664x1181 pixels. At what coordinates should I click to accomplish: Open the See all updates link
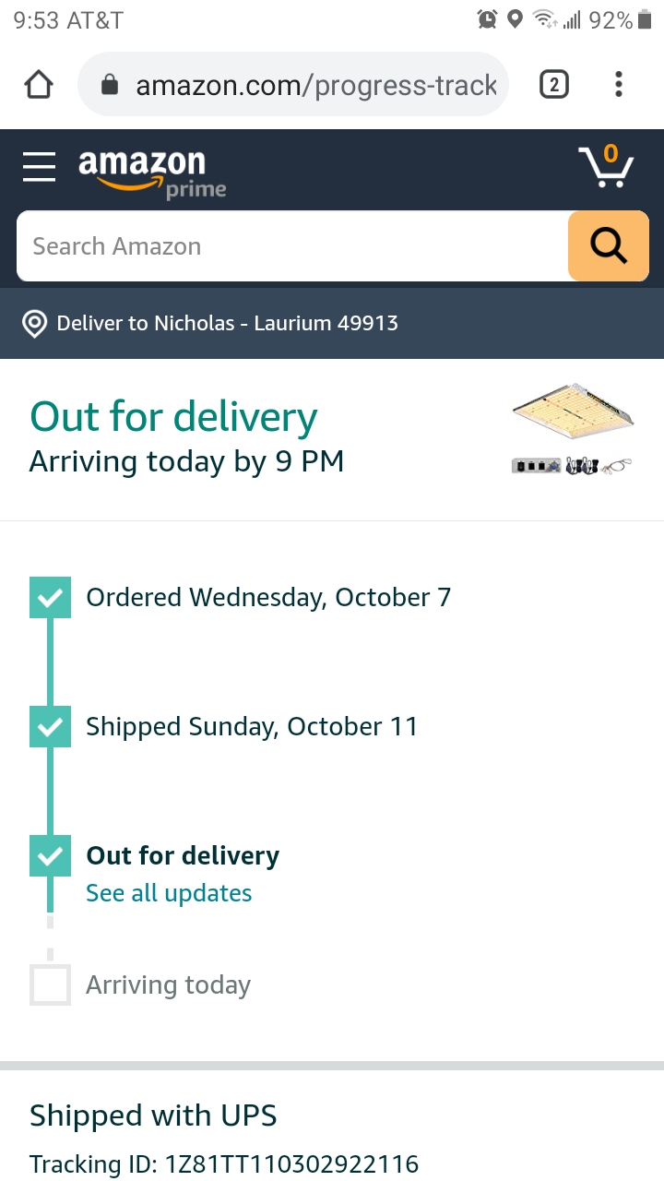169,893
